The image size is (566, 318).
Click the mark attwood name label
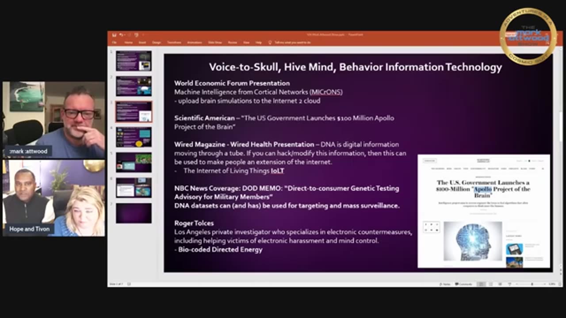[28, 151]
